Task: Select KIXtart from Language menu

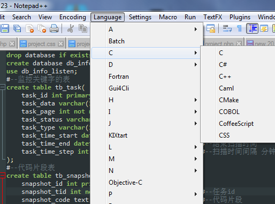Action: 147,135
